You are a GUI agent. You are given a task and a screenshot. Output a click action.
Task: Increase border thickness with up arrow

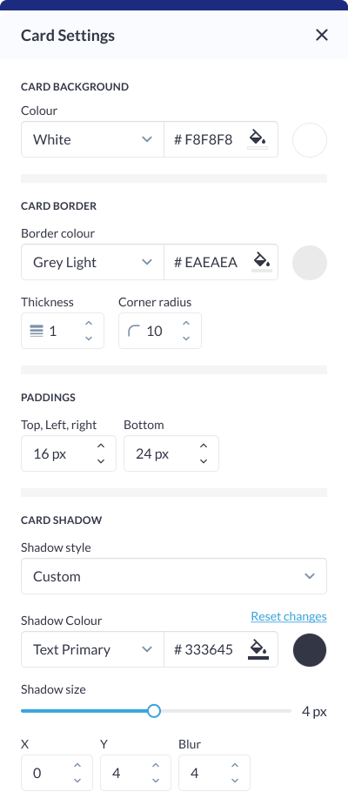click(x=89, y=324)
